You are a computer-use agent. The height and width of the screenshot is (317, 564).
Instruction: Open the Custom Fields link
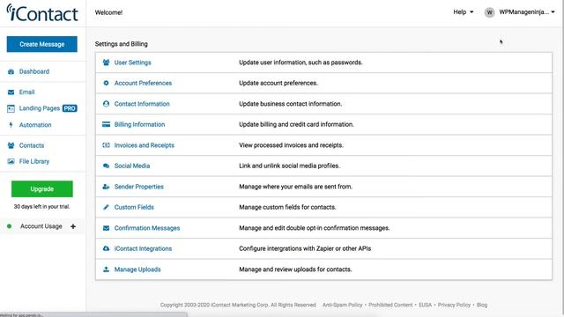[134, 208]
